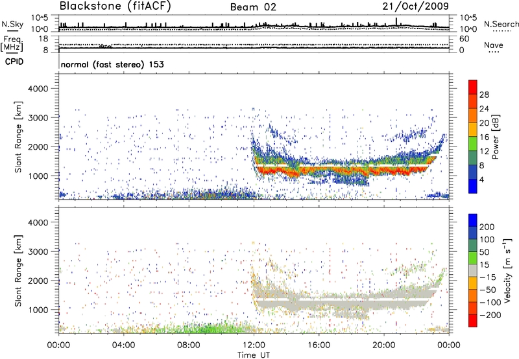Click the 'Power [dB]' colorbar label
519x359 pixels.
tap(496, 137)
